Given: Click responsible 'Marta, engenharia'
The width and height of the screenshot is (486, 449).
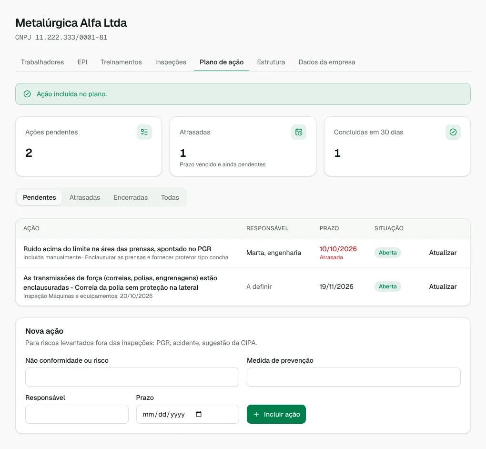Looking at the screenshot, I should tap(273, 253).
